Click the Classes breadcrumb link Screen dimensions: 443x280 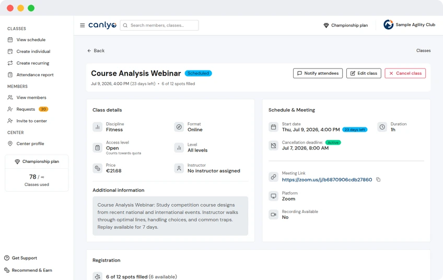point(423,51)
